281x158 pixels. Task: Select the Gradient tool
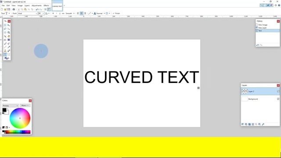point(9,40)
